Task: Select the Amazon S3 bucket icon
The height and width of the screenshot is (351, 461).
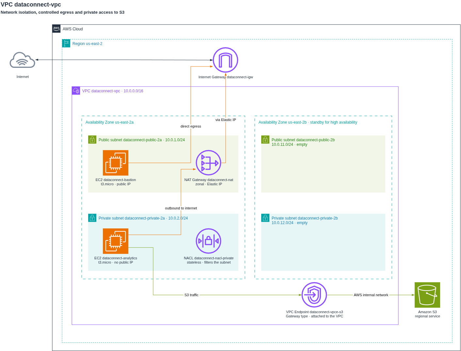Action: coord(427,295)
